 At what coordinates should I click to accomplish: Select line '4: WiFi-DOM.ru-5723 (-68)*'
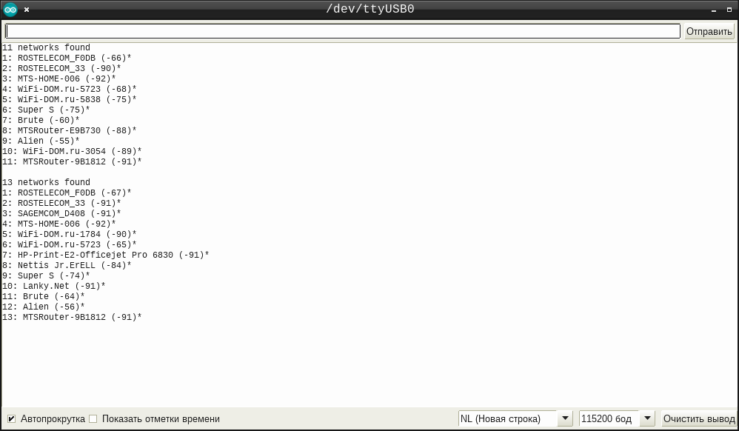[70, 89]
